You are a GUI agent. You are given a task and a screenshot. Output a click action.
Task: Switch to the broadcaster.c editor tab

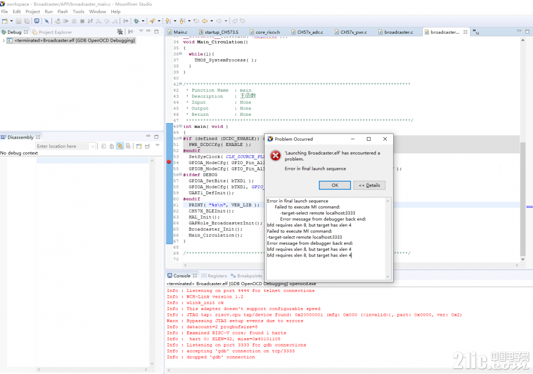pyautogui.click(x=395, y=32)
